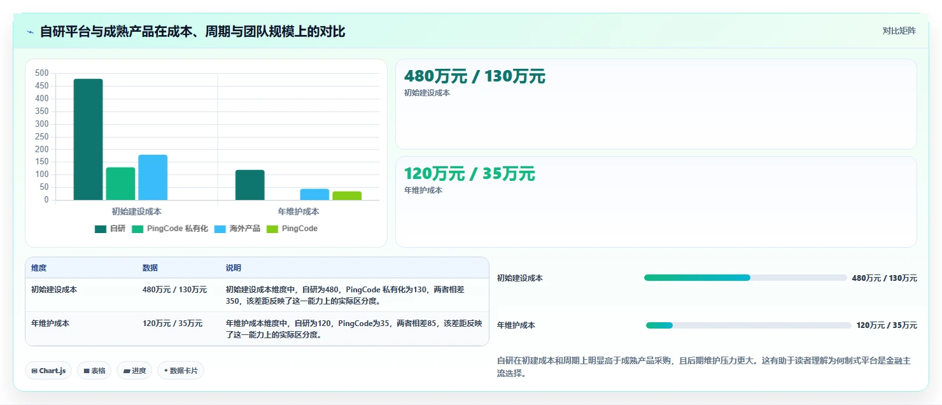Screen dimensions: 942x405
Task: Click the 480万元 / 130万元 progress value
Action: (885, 278)
